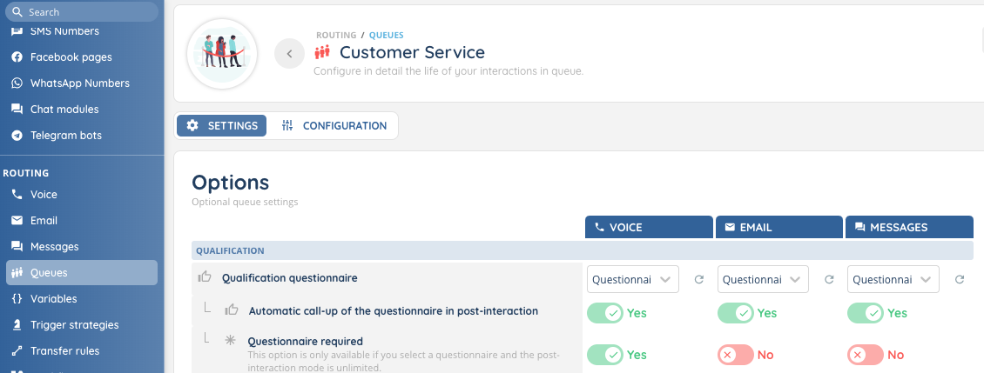Image resolution: width=984 pixels, height=373 pixels.
Task: Click the back arrow beside Customer Service
Action: (289, 54)
